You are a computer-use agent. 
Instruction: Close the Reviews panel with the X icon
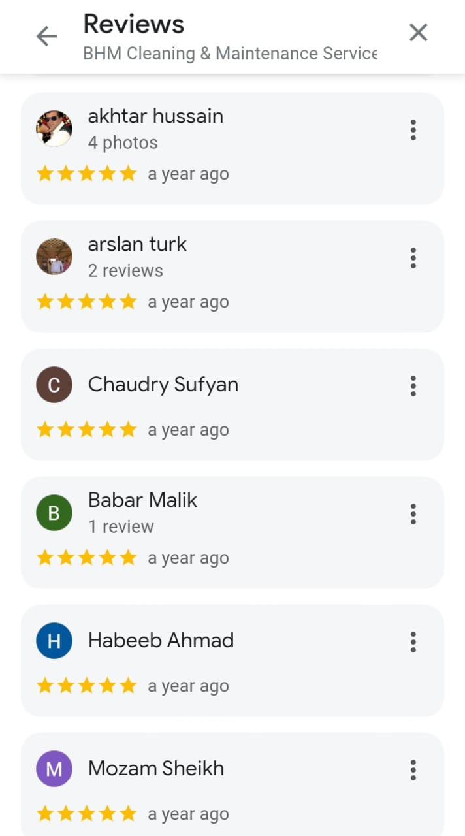[x=418, y=31]
